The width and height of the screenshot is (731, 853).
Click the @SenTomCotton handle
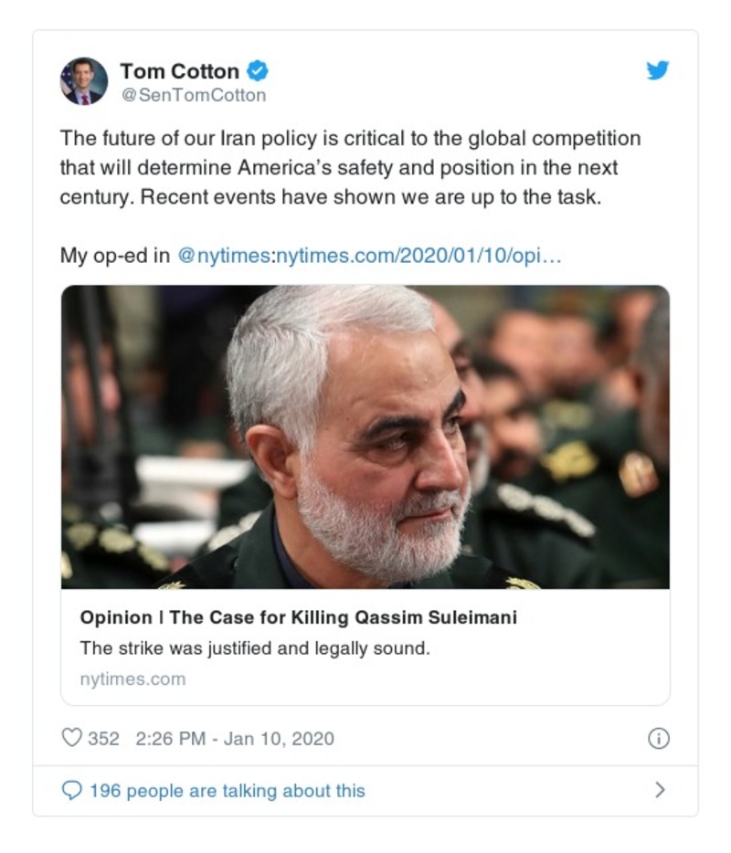(193, 95)
